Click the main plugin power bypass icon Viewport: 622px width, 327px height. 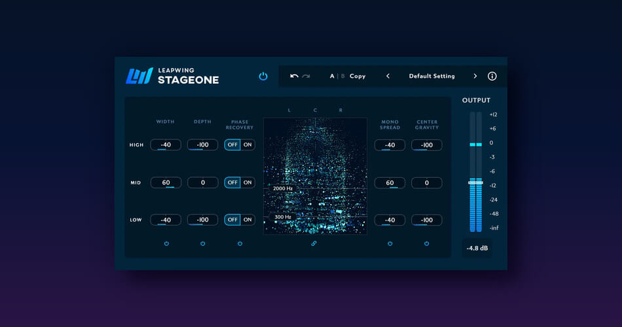coord(263,76)
